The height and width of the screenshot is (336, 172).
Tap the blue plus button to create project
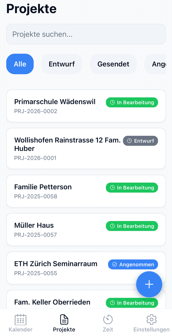tap(149, 284)
